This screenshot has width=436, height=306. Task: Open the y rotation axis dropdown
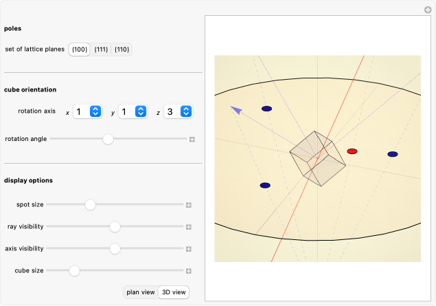pos(133,111)
